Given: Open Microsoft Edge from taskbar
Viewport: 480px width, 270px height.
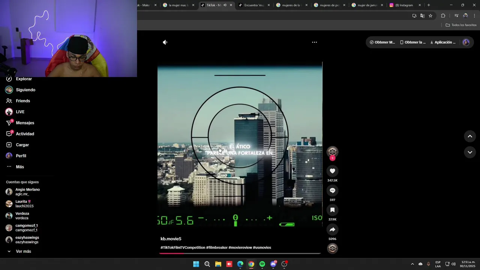Looking at the screenshot, I should [240, 264].
